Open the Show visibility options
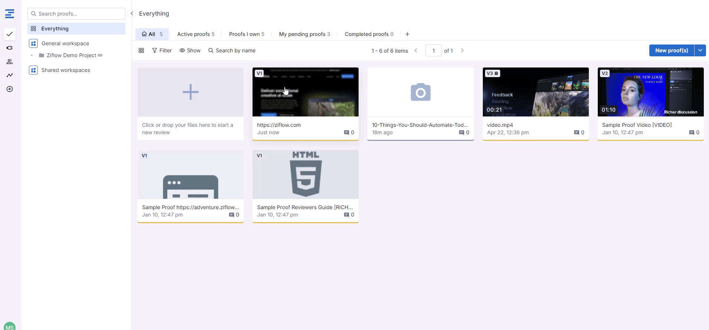This screenshot has width=709, height=330. 190,50
